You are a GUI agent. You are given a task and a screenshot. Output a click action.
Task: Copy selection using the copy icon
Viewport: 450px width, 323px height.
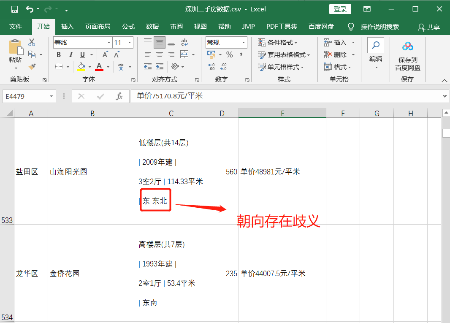[x=32, y=54]
